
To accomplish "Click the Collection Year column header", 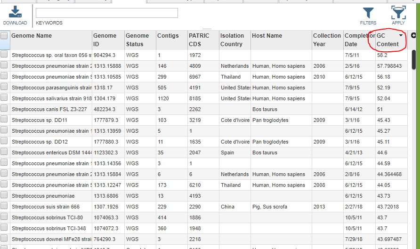I will [x=327, y=40].
